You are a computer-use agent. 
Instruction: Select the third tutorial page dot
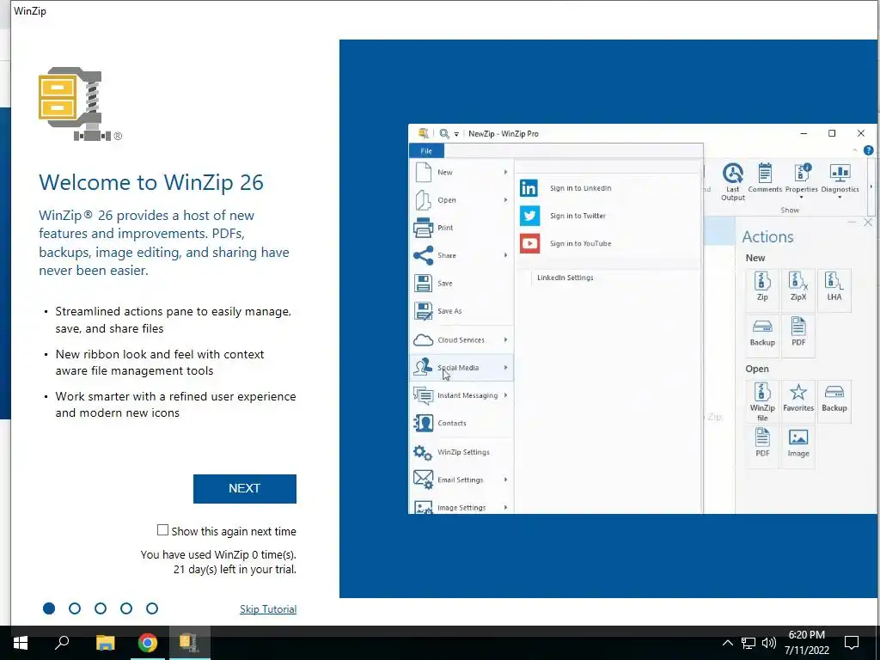(101, 608)
